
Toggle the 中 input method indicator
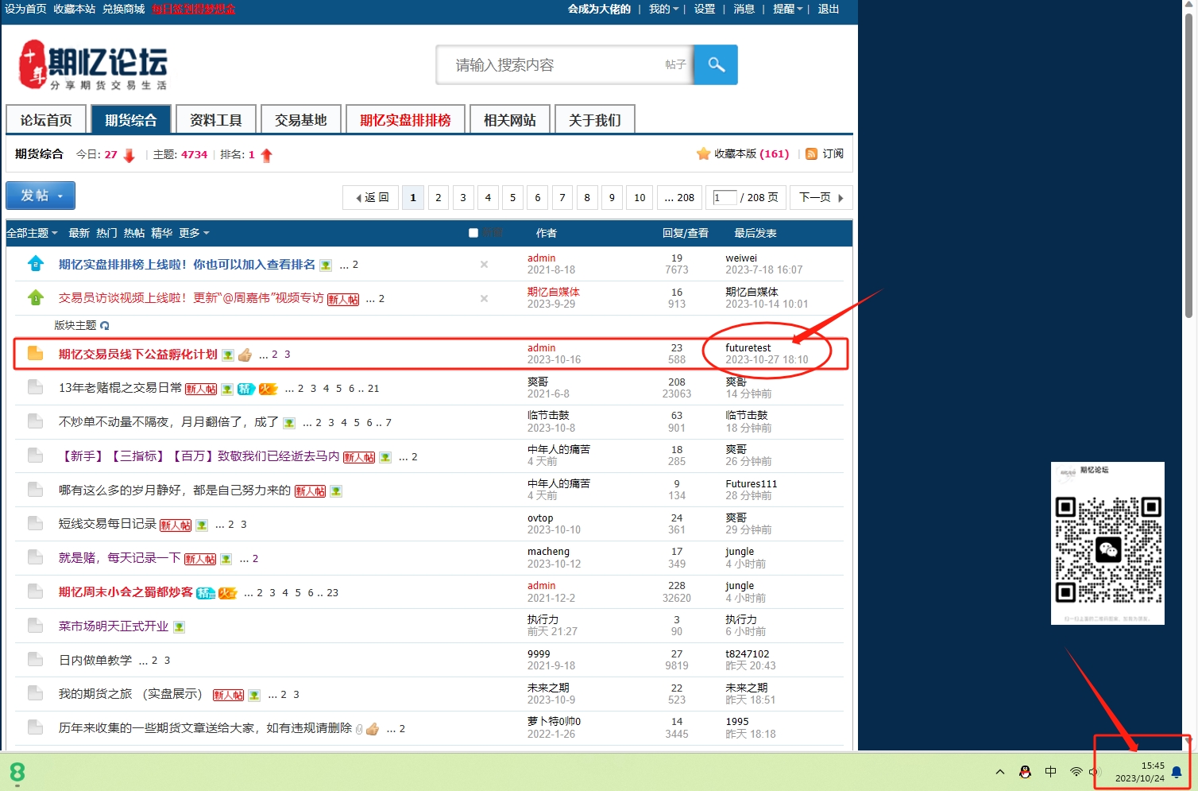pos(1050,772)
